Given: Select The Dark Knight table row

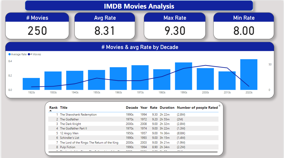Looking at the screenshot, I should tap(70, 124).
